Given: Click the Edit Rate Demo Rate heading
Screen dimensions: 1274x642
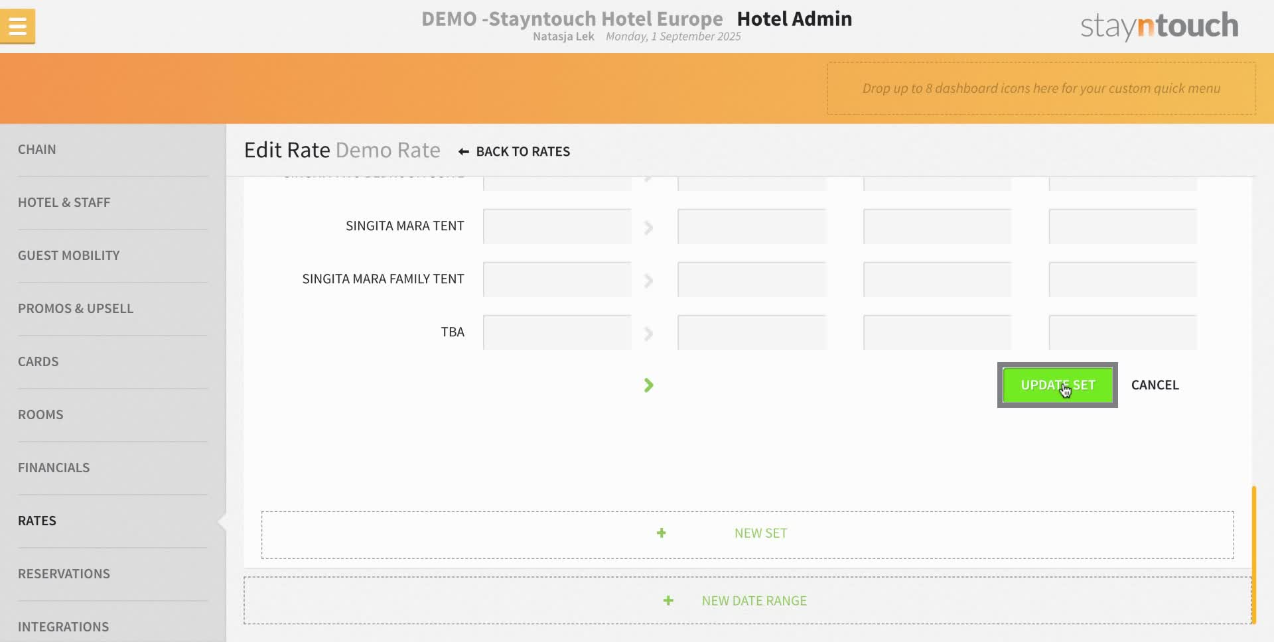Looking at the screenshot, I should [342, 151].
